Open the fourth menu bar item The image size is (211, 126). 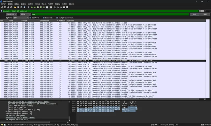pos(23,4)
